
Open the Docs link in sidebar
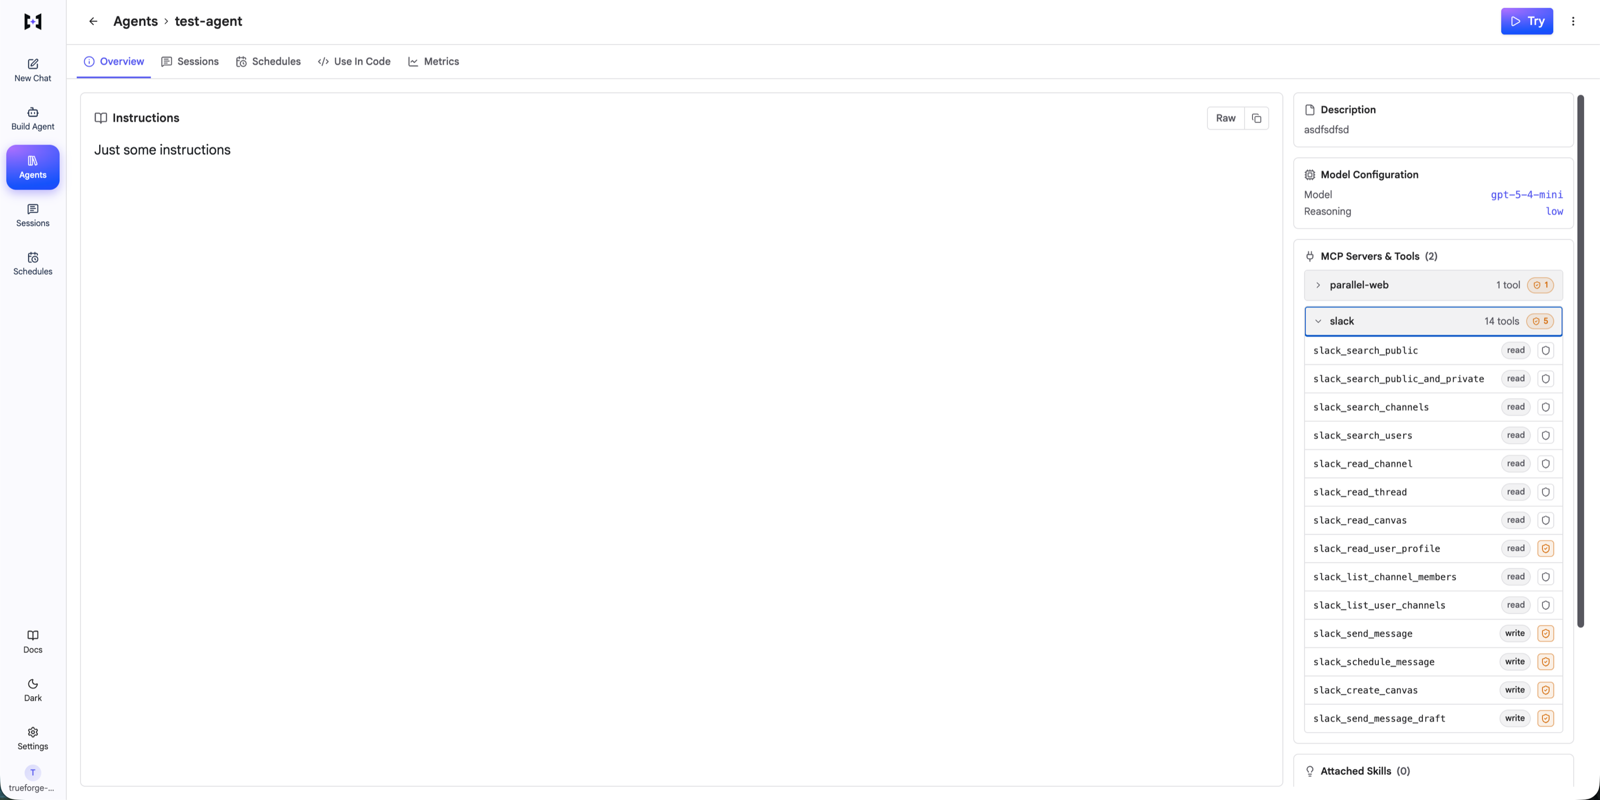click(x=32, y=641)
